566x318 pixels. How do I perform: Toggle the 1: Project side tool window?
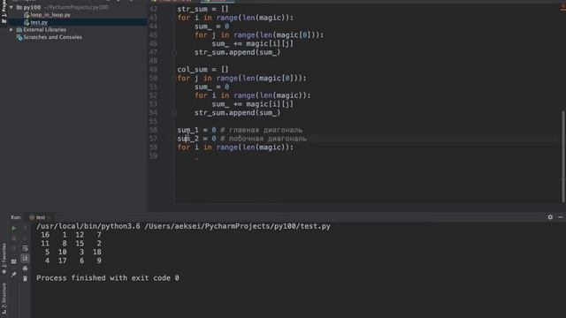(4, 11)
